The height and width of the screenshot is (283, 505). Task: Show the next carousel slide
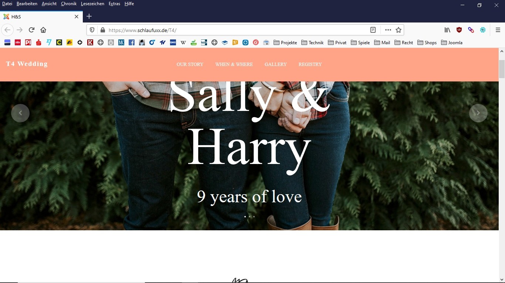coord(478,113)
